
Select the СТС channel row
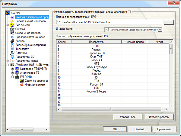tap(113, 46)
